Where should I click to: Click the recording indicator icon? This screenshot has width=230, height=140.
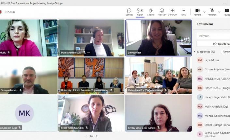coord(1,12)
